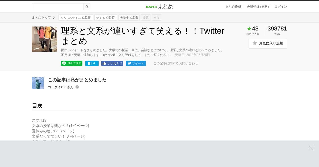This screenshot has height=167, width=319.
Task: Open 会員登録 (無料) link
Action: click(258, 7)
